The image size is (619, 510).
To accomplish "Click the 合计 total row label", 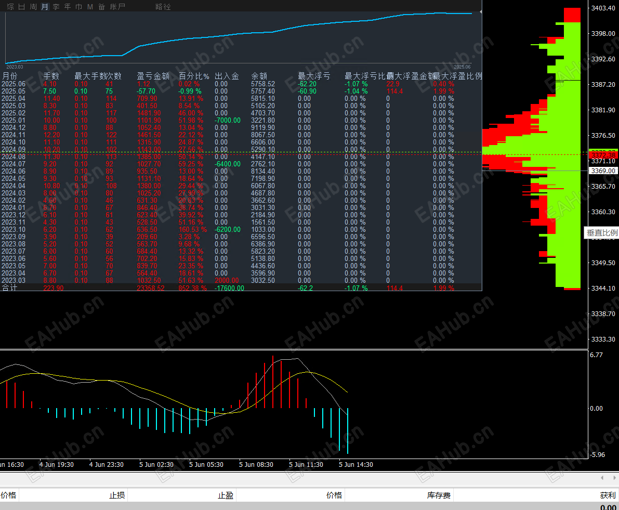I will (x=10, y=288).
